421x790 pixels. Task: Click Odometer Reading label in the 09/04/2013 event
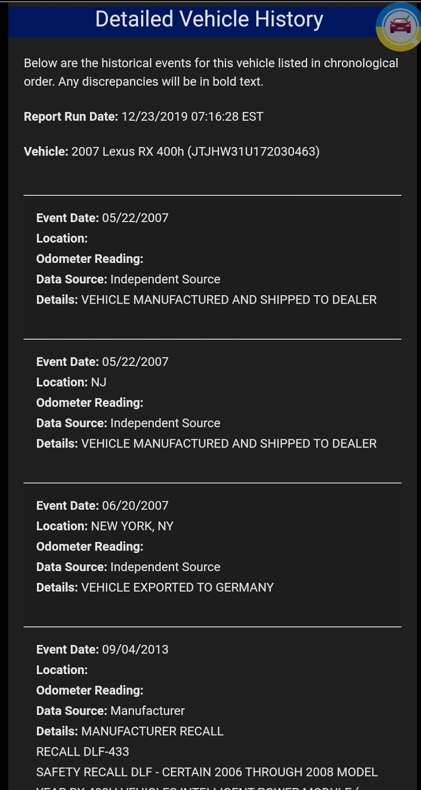pyautogui.click(x=89, y=690)
